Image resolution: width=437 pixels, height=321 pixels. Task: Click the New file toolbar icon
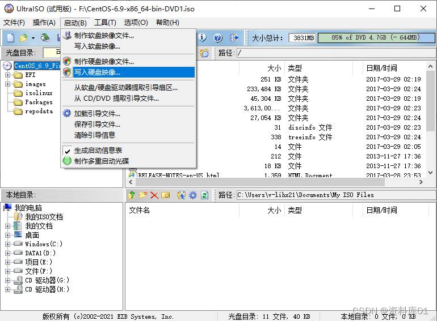tap(11, 37)
